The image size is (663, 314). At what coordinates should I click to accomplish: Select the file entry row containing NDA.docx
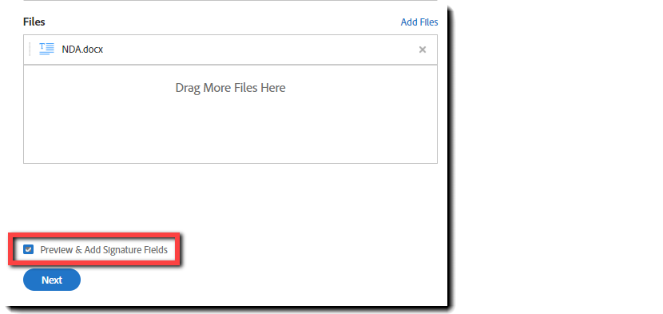click(230, 50)
